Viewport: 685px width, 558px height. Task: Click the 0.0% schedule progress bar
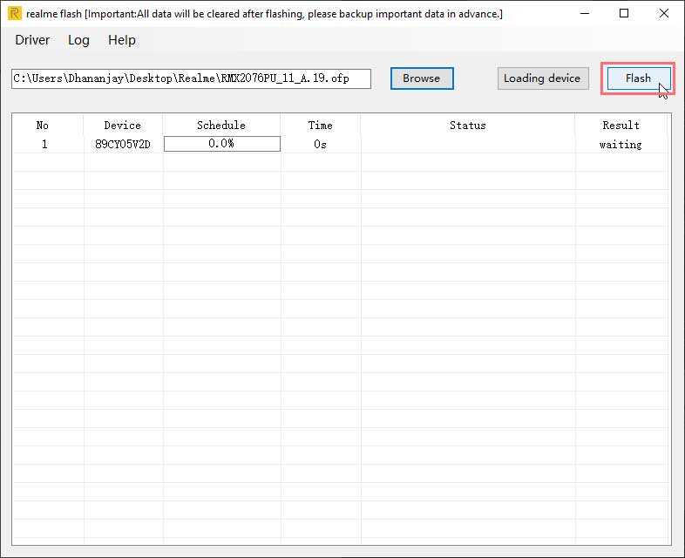pyautogui.click(x=221, y=145)
